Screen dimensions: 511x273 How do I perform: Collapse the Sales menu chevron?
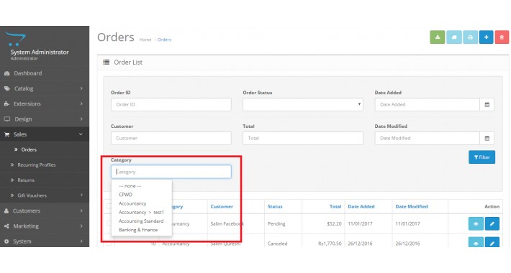coord(81,134)
